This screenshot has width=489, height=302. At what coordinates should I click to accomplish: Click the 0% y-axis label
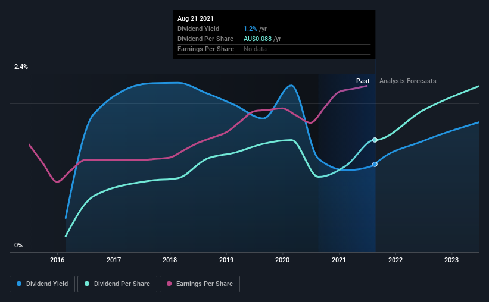coord(18,246)
